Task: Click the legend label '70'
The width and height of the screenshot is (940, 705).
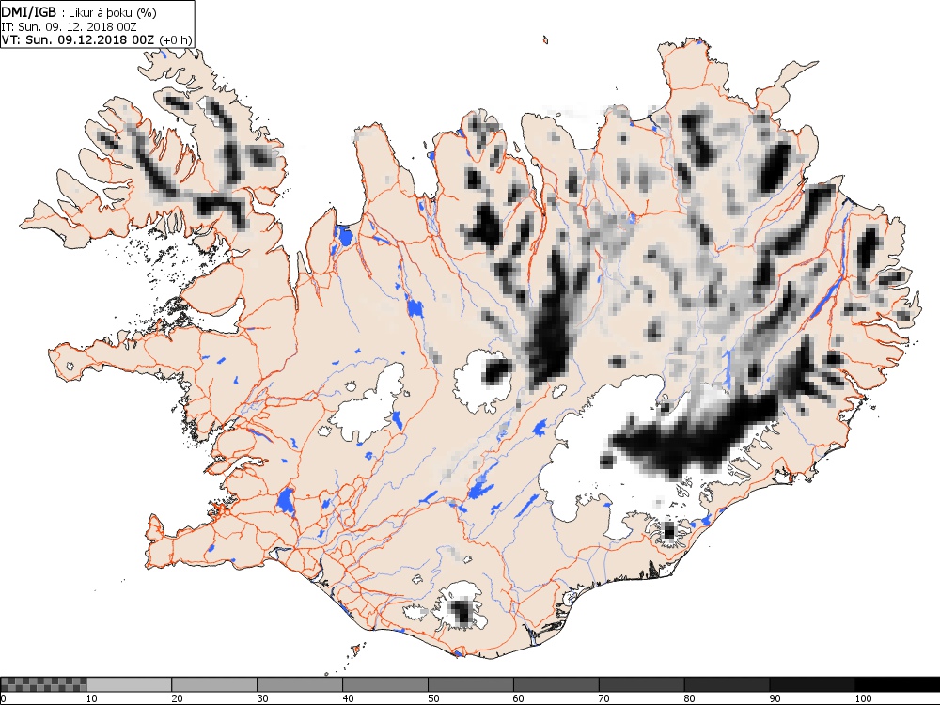Action: [604, 698]
